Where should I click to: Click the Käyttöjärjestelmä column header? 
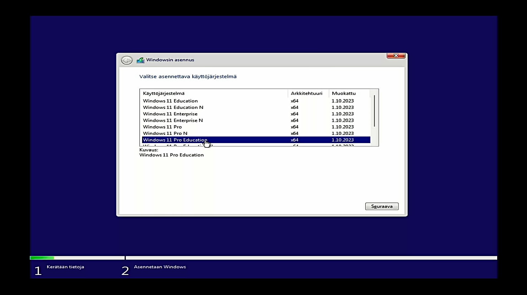click(214, 93)
